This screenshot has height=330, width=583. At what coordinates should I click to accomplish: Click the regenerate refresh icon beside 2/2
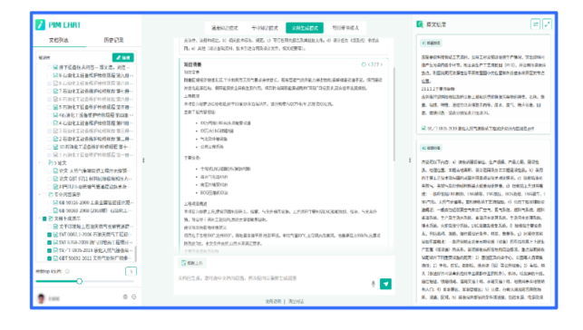364,64
